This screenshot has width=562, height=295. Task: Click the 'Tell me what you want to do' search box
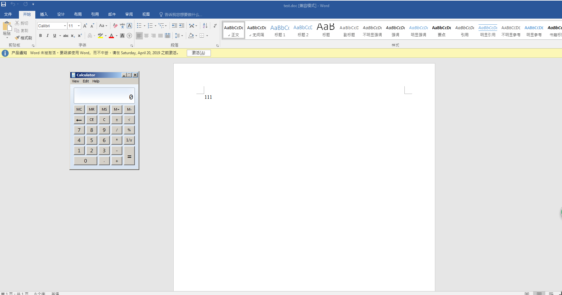(180, 14)
